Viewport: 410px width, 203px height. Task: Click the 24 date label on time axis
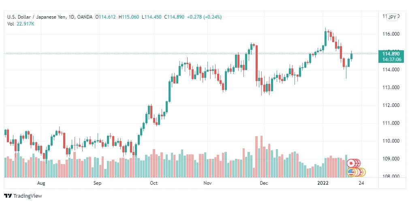[x=361, y=183]
